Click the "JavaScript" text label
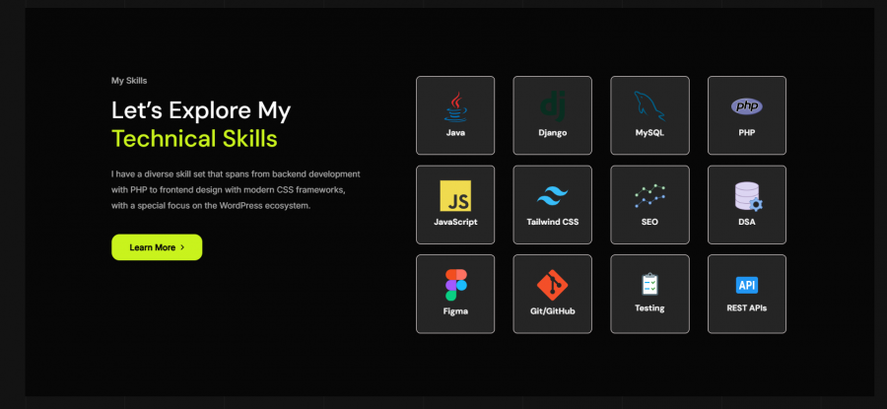The height and width of the screenshot is (409, 887). pyautogui.click(x=455, y=222)
